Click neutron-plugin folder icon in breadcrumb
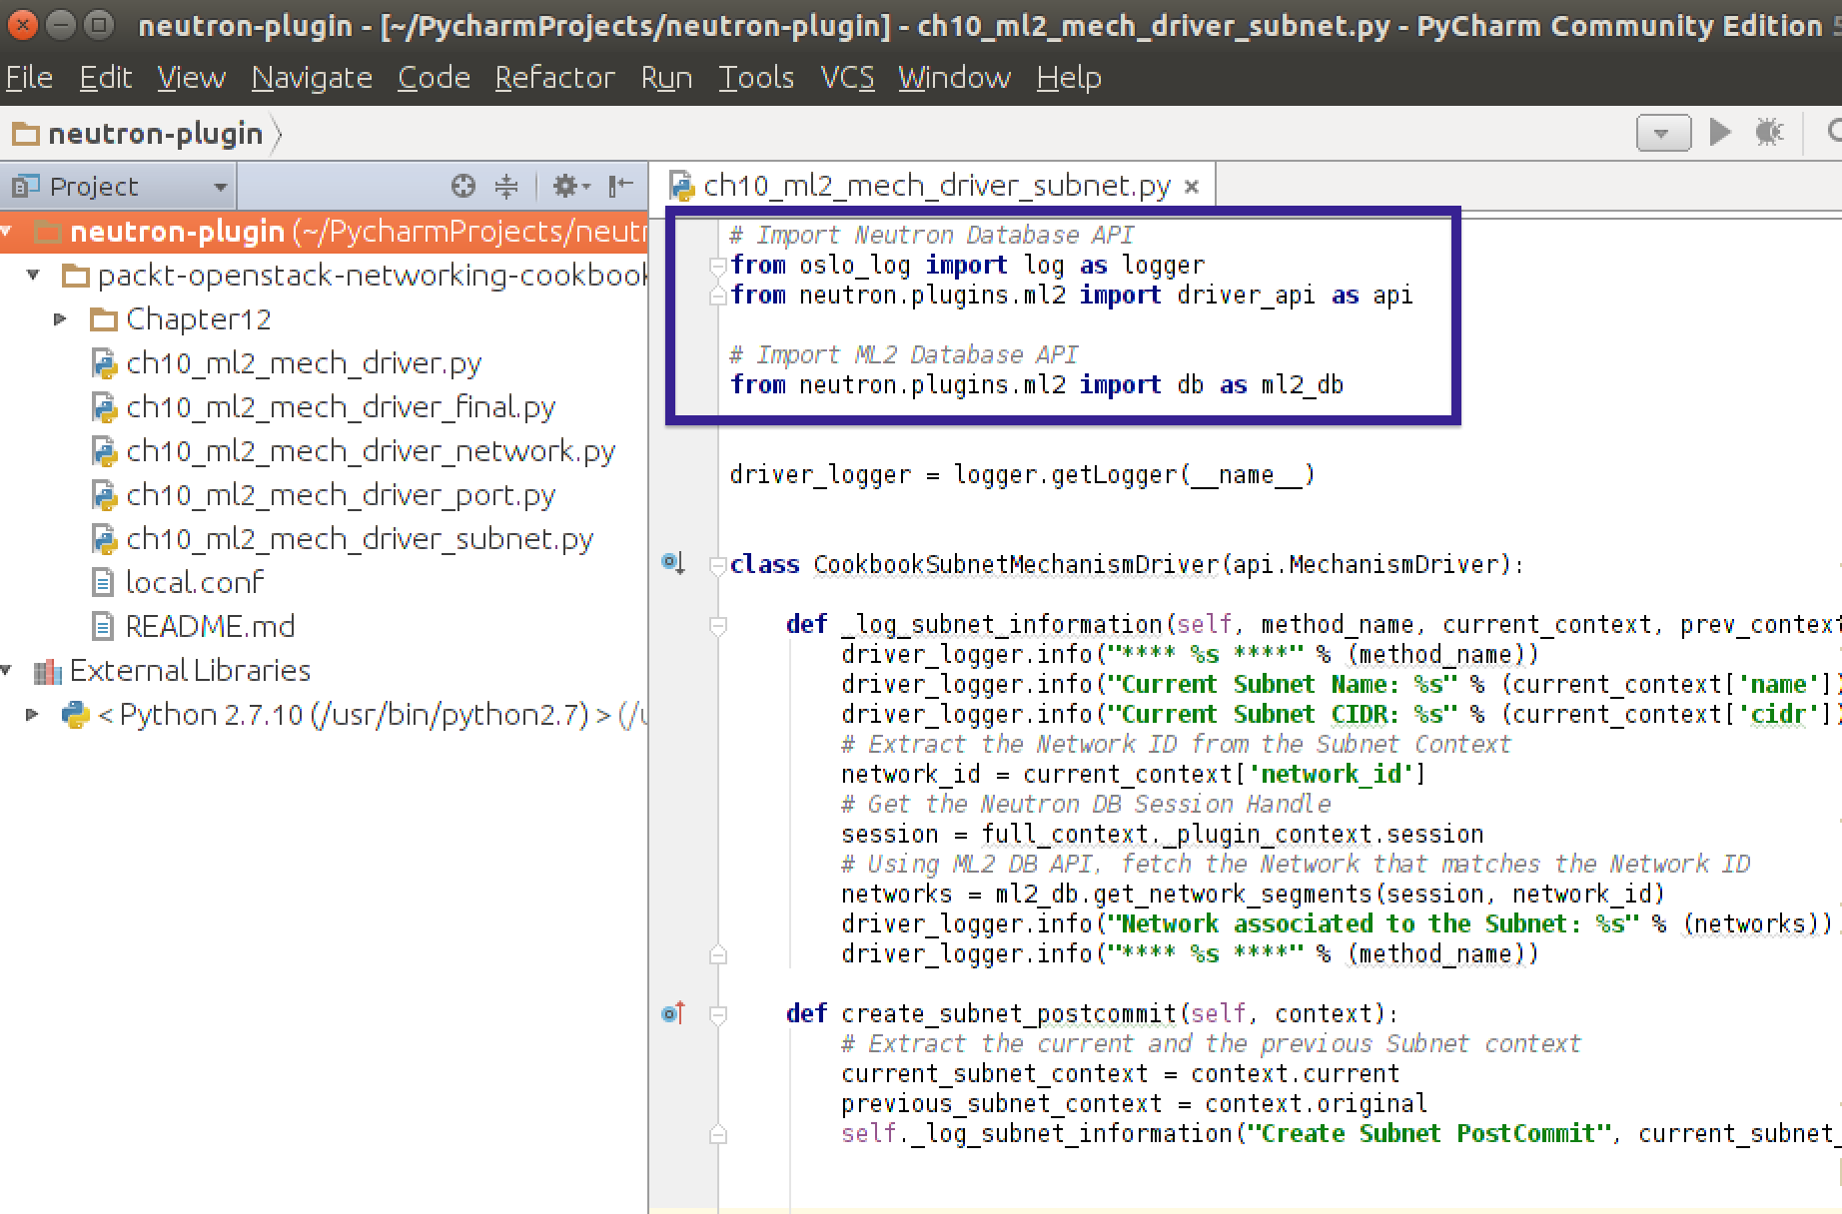The height and width of the screenshot is (1214, 1842). (26, 133)
